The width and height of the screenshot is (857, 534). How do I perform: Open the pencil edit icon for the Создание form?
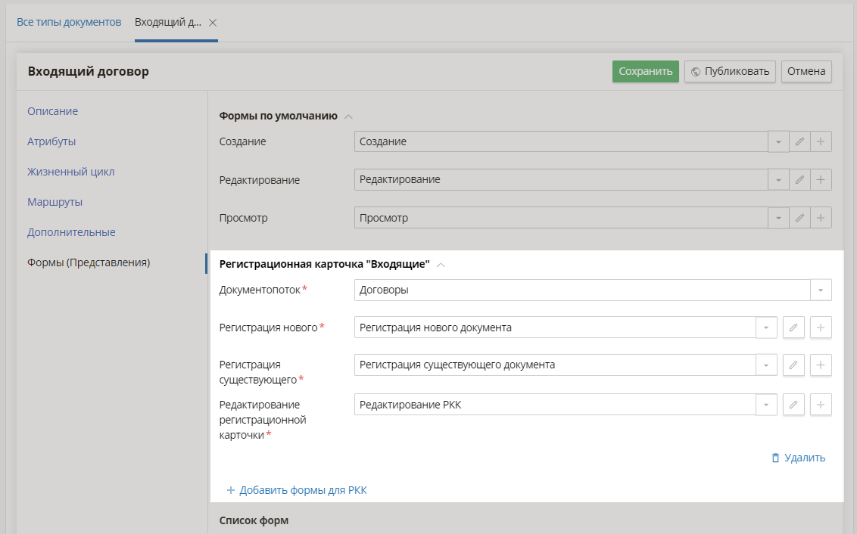[800, 141]
